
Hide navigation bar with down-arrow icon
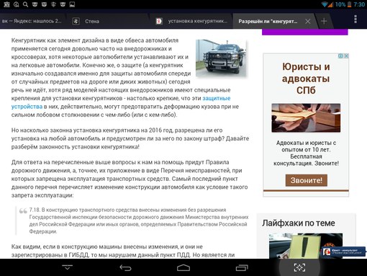coord(67,267)
